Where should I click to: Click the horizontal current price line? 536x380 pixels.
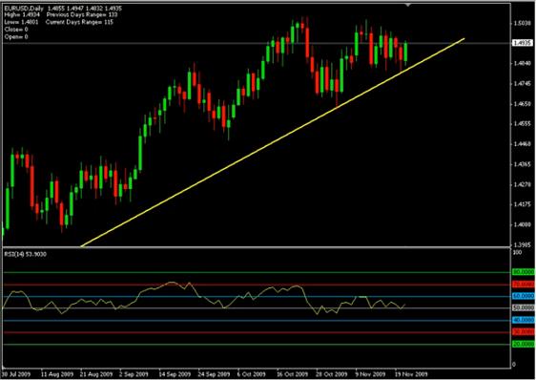point(257,43)
